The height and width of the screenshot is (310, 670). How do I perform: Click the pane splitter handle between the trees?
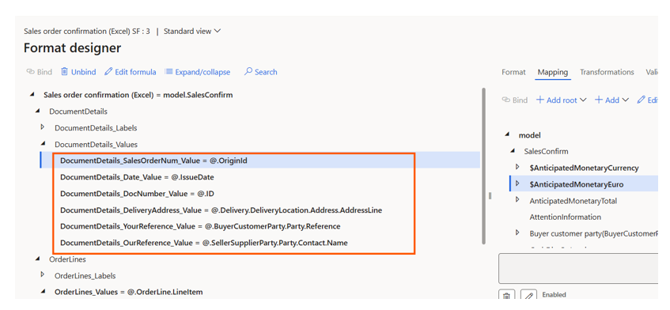(x=490, y=195)
